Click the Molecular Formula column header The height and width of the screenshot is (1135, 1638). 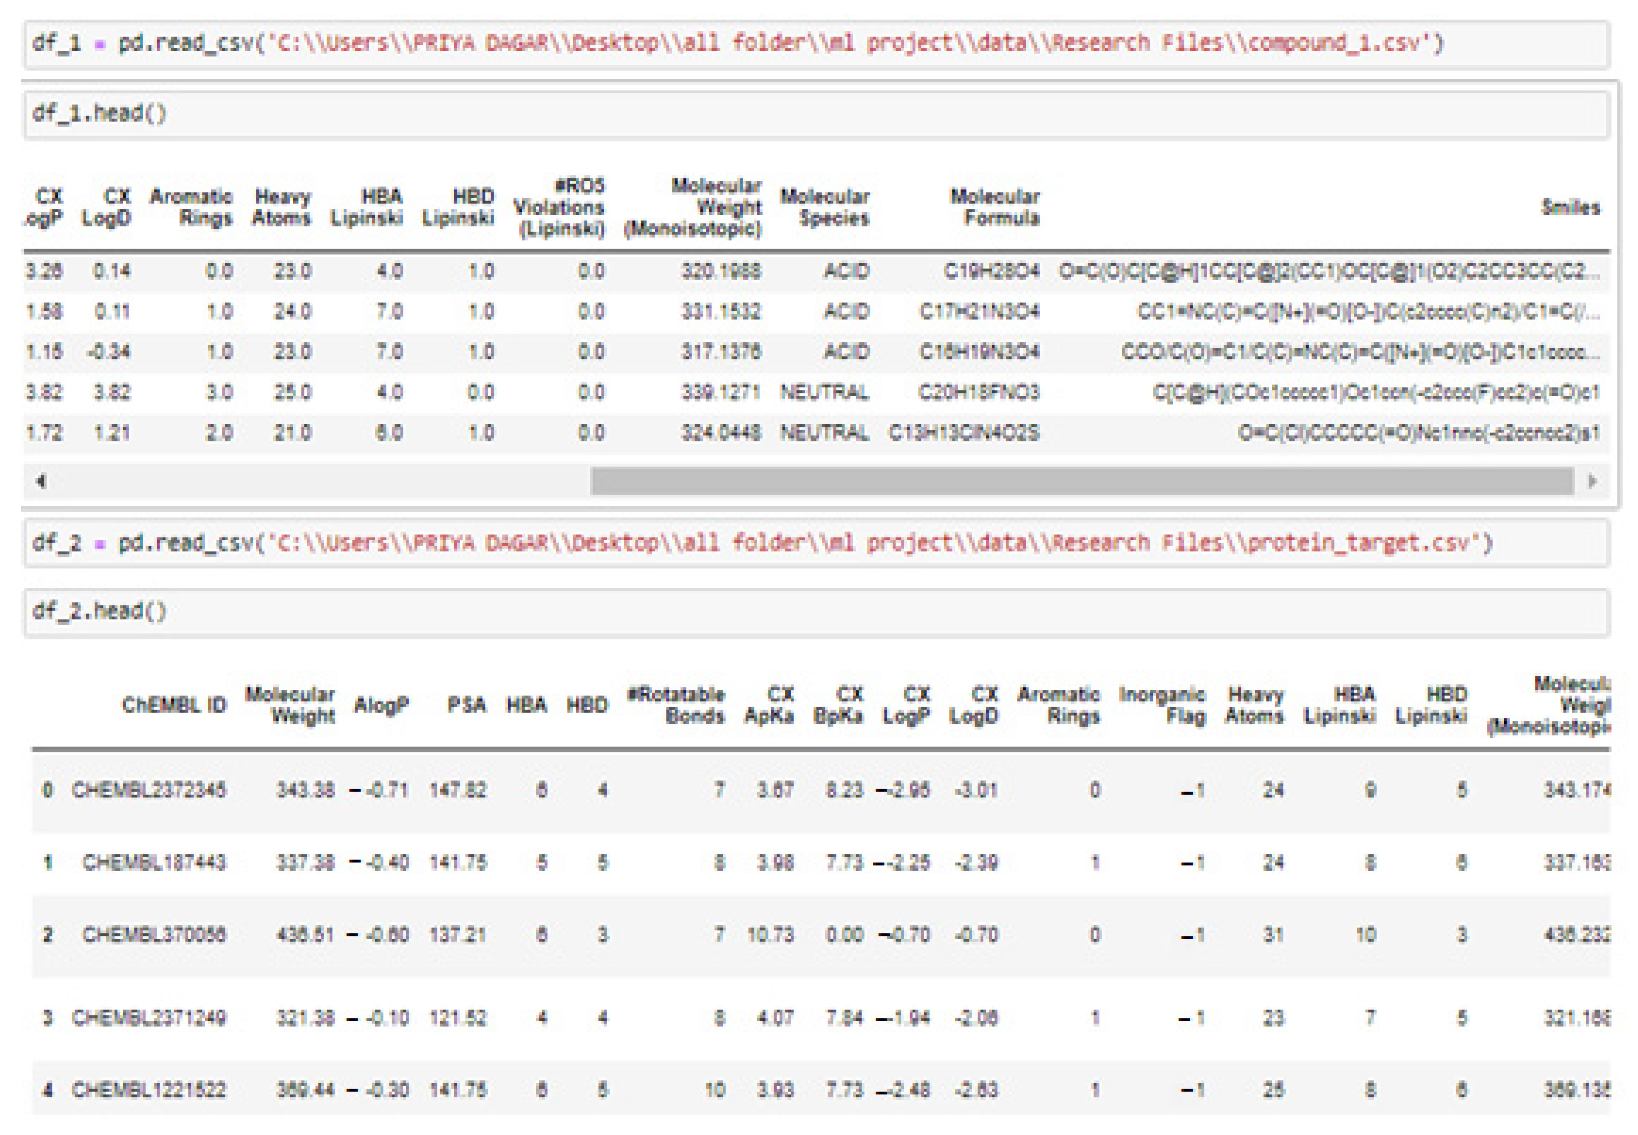click(x=995, y=207)
